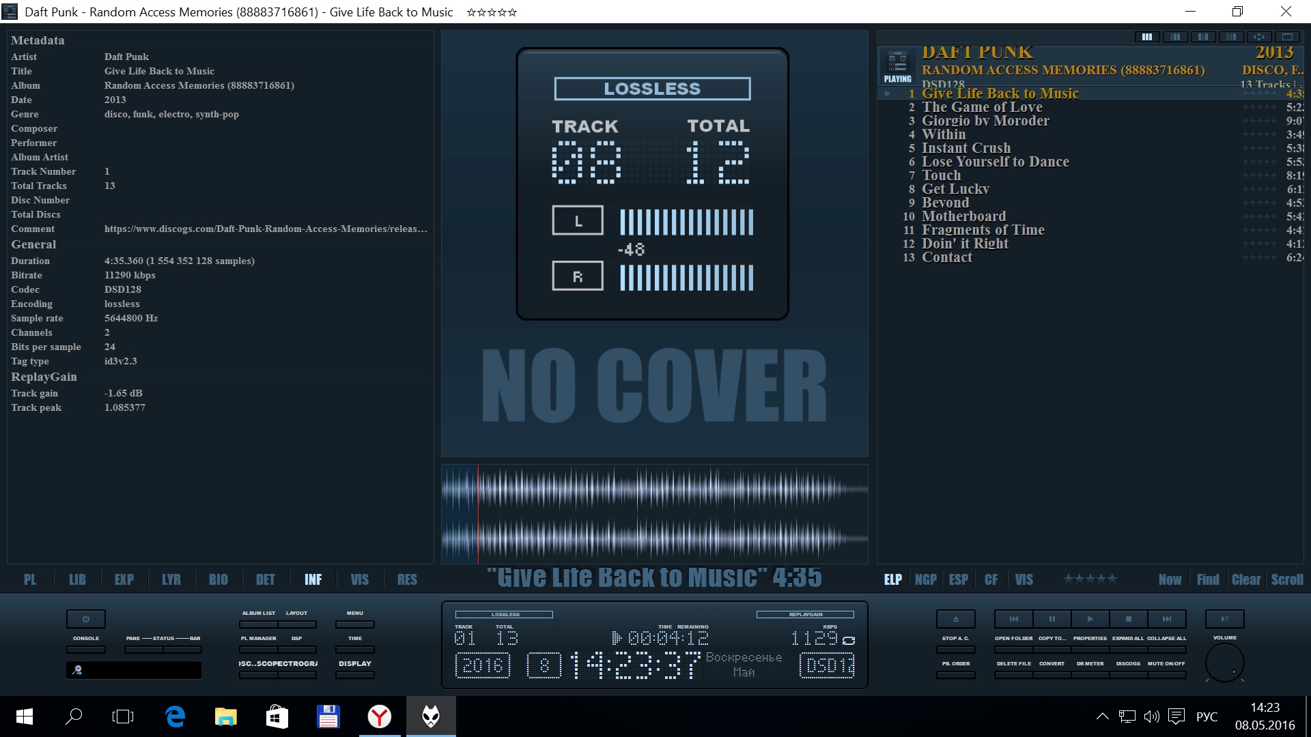The width and height of the screenshot is (1311, 737).
Task: Open File Explorer from the taskbar
Action: pyautogui.click(x=225, y=717)
